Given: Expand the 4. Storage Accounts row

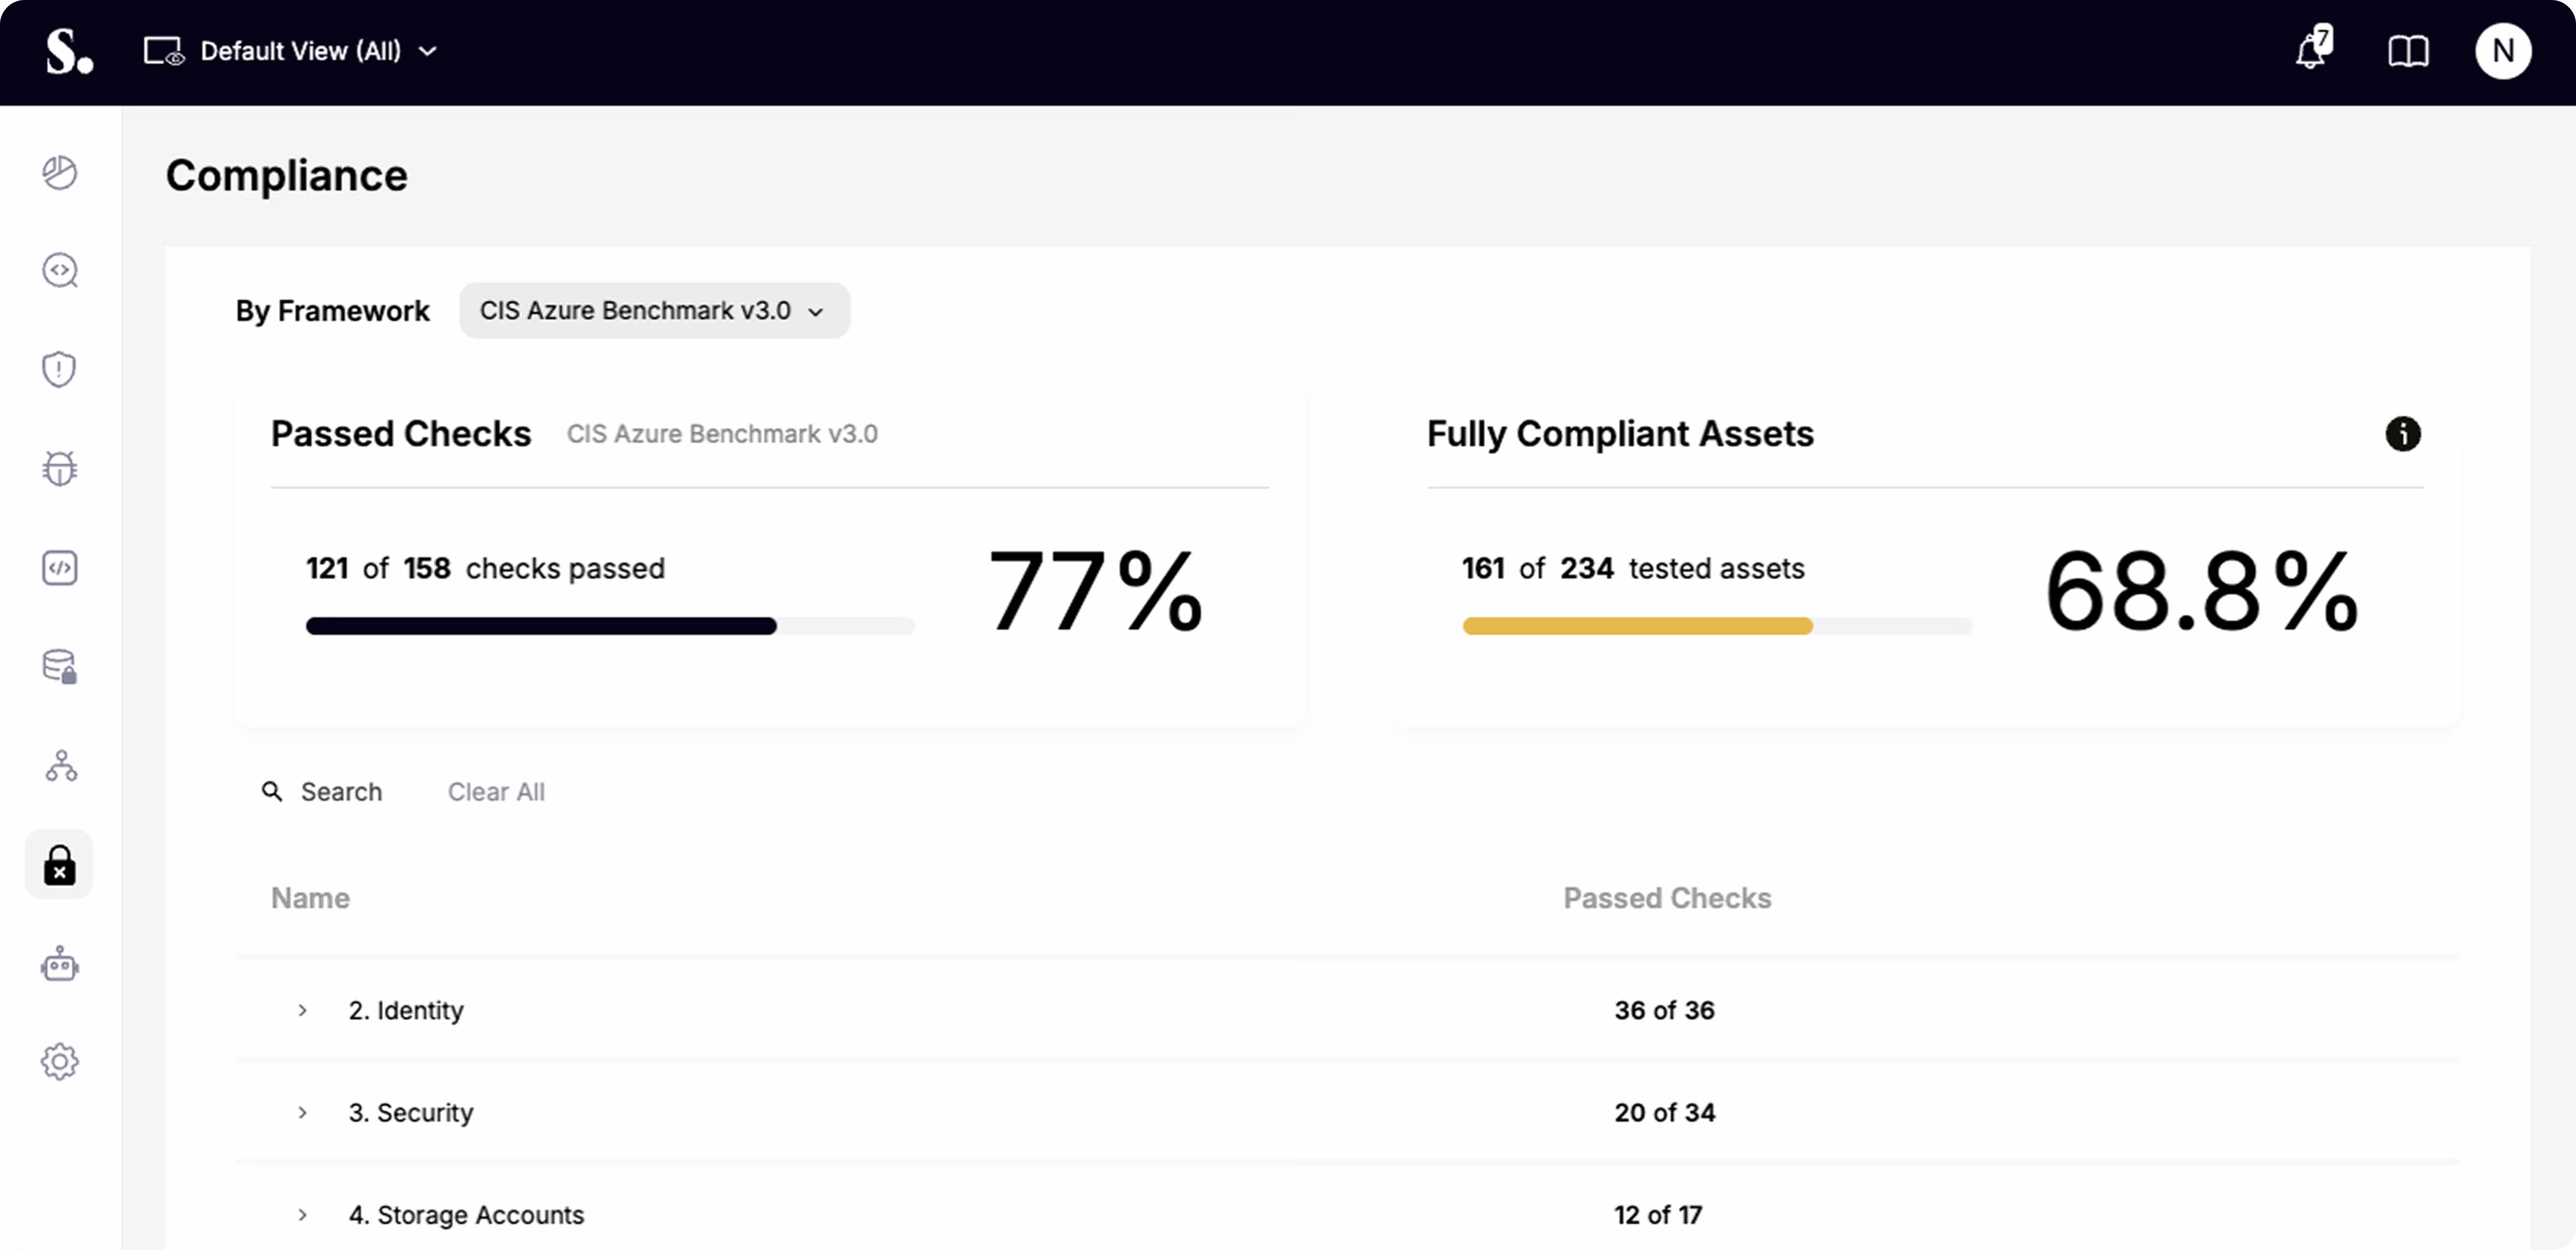Looking at the screenshot, I should click(302, 1215).
